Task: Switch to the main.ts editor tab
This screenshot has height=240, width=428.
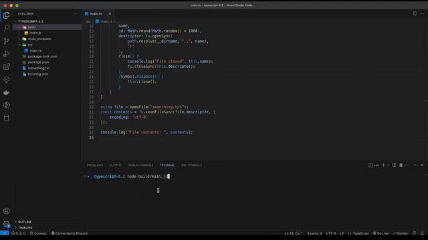Action: click(x=96, y=13)
